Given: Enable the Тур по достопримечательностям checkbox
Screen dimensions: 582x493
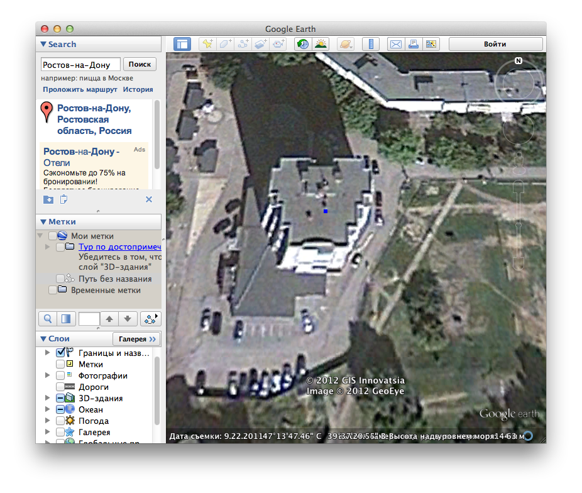Looking at the screenshot, I should click(60, 247).
